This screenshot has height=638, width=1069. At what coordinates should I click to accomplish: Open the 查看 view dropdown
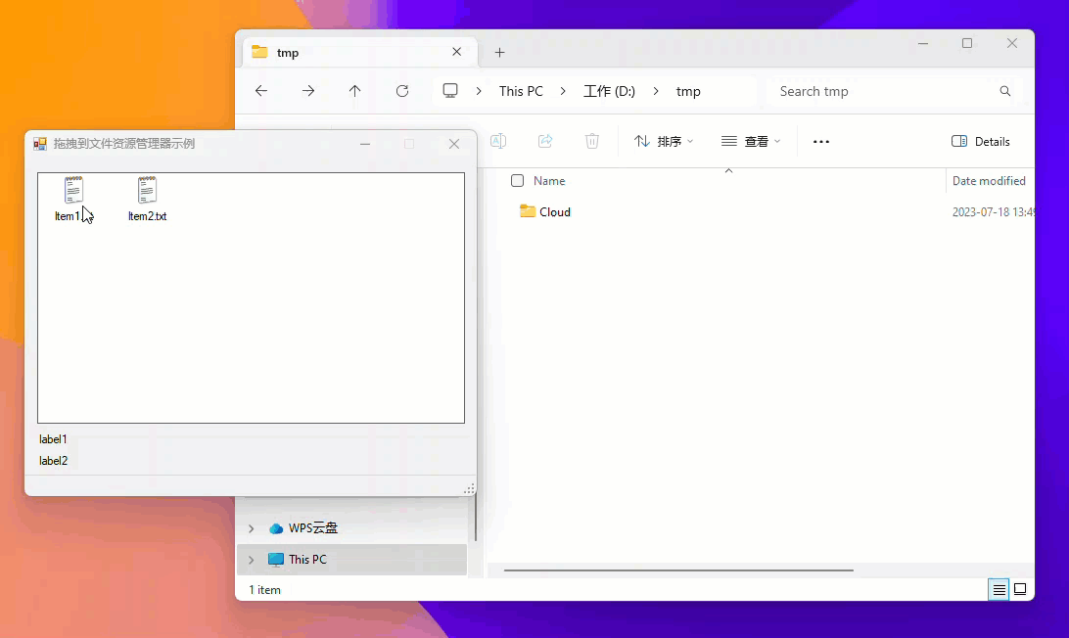click(x=751, y=141)
